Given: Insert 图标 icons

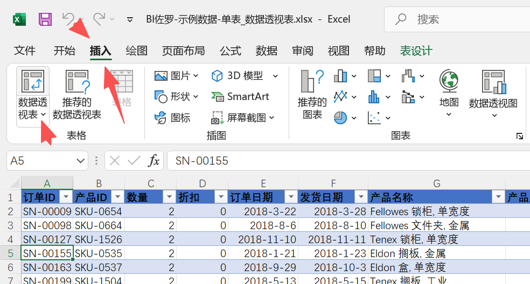Looking at the screenshot, I should 172,117.
